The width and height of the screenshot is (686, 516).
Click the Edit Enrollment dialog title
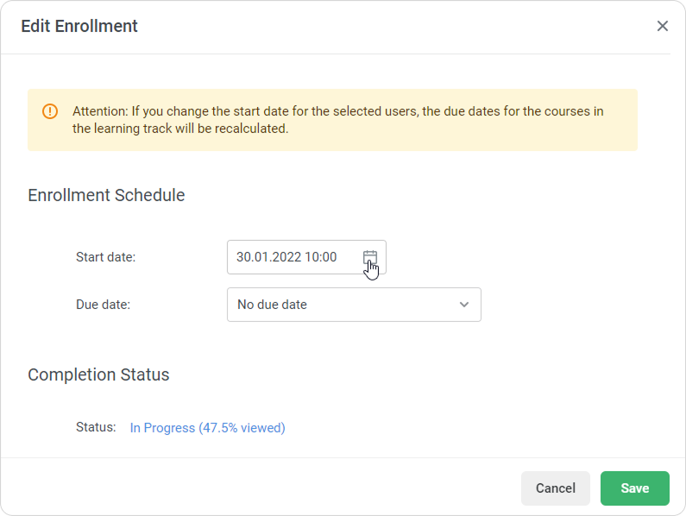tap(79, 26)
